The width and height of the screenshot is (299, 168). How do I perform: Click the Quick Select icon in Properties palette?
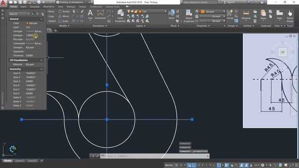(x=43, y=14)
